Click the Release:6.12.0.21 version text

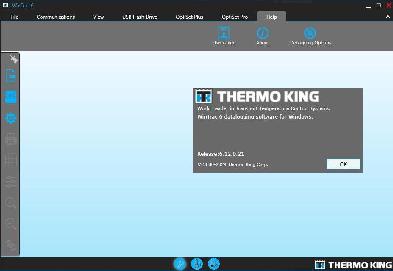[221, 154]
